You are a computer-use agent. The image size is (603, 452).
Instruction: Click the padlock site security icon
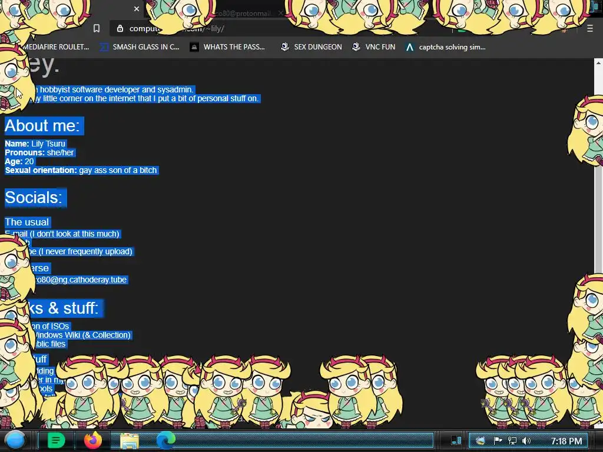point(120,28)
